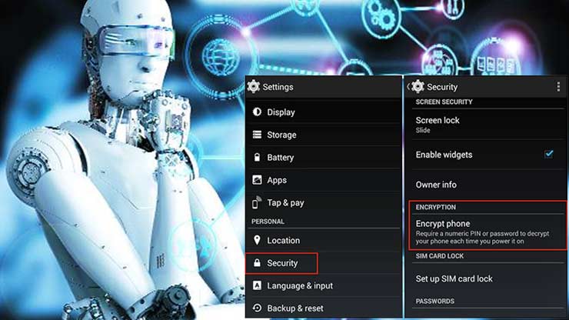This screenshot has height=320, width=569.
Task: Tap the Location pin icon
Action: click(257, 240)
